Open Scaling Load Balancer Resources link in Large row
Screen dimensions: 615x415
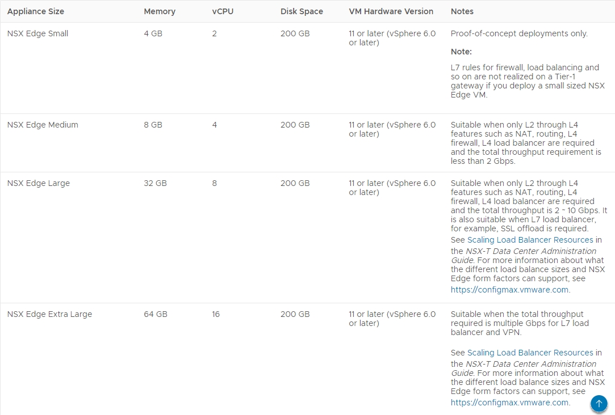(x=530, y=240)
